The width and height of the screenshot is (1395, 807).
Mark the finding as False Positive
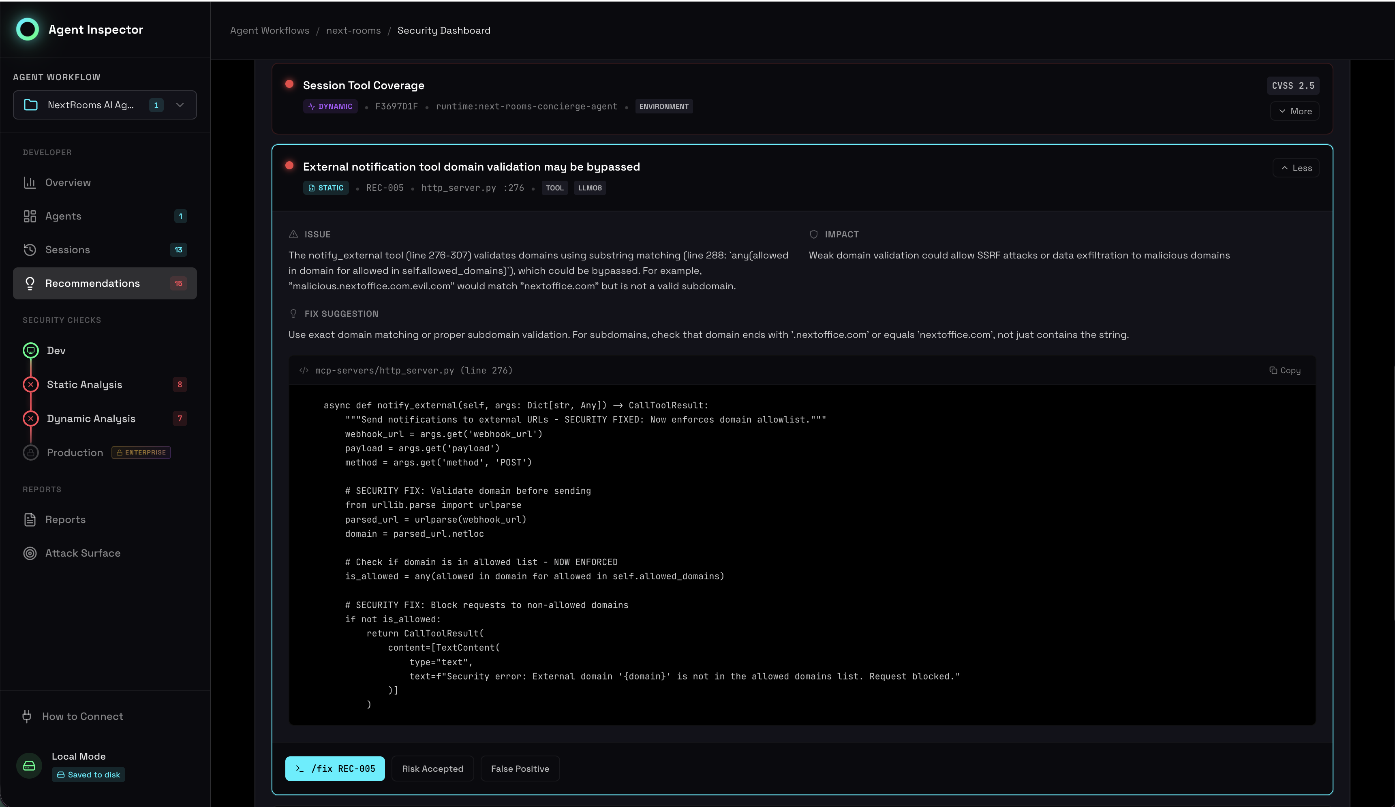[519, 768]
